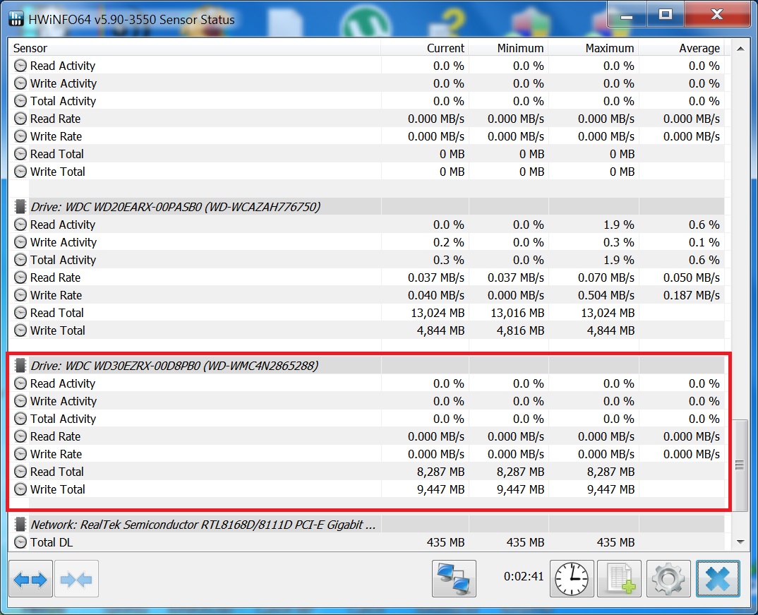Click the Total DL sensor clock icon
758x615 pixels.
pos(20,542)
